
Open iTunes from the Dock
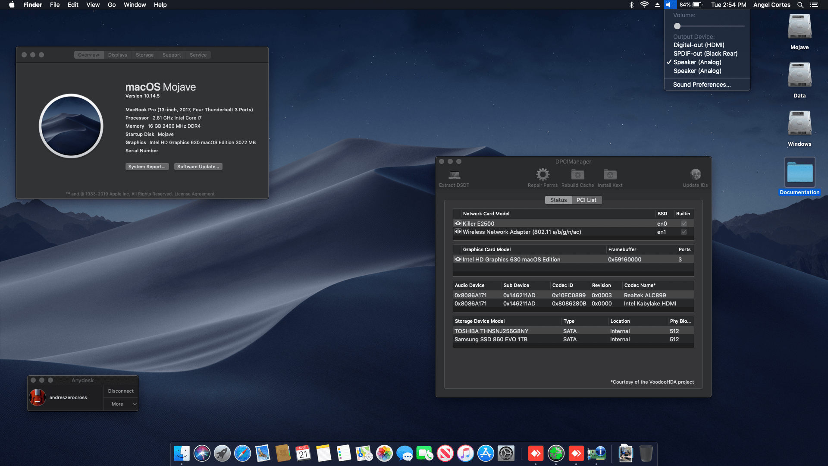465,453
